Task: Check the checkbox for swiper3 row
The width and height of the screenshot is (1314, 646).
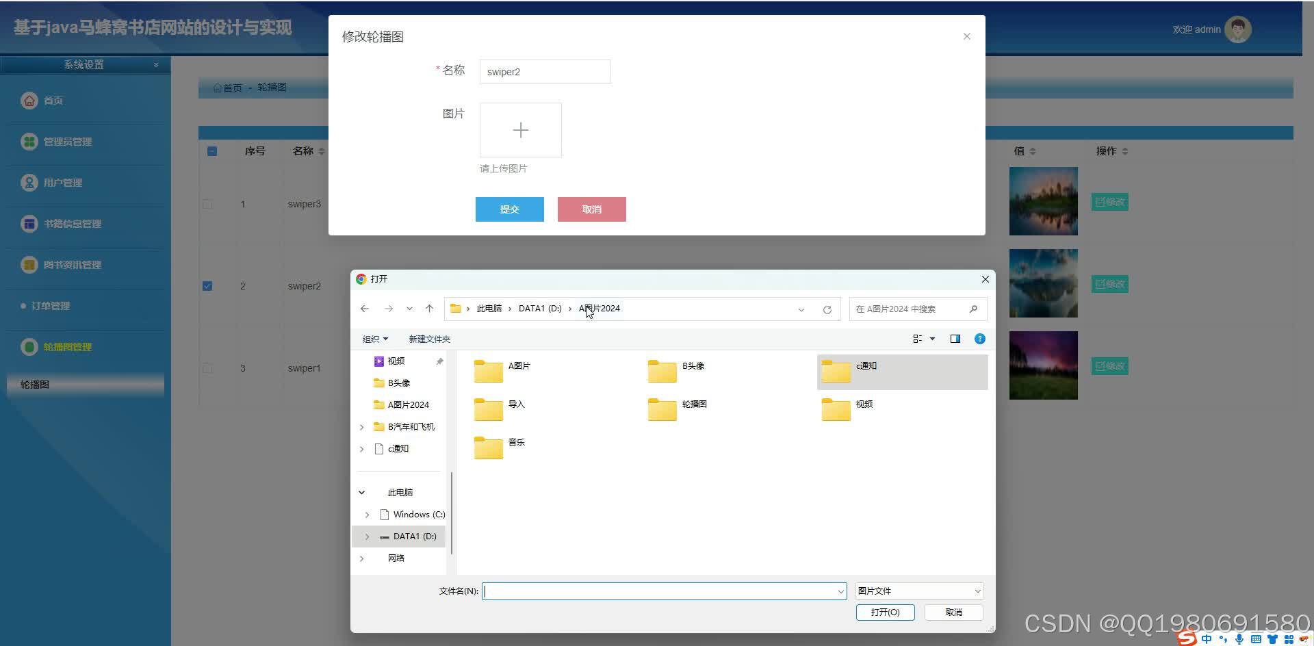Action: pos(207,204)
